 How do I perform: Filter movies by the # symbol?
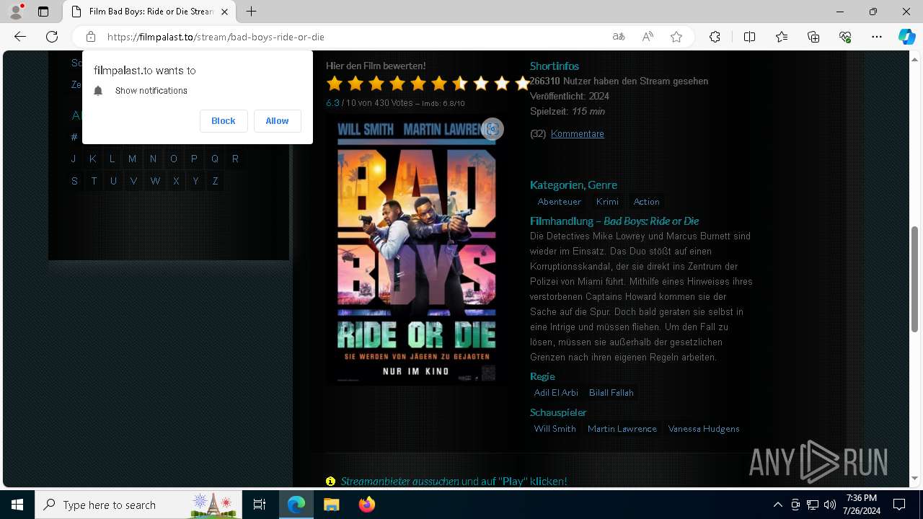74,137
